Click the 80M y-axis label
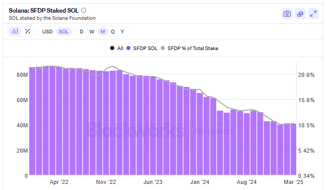326x190 pixels. 22,75
